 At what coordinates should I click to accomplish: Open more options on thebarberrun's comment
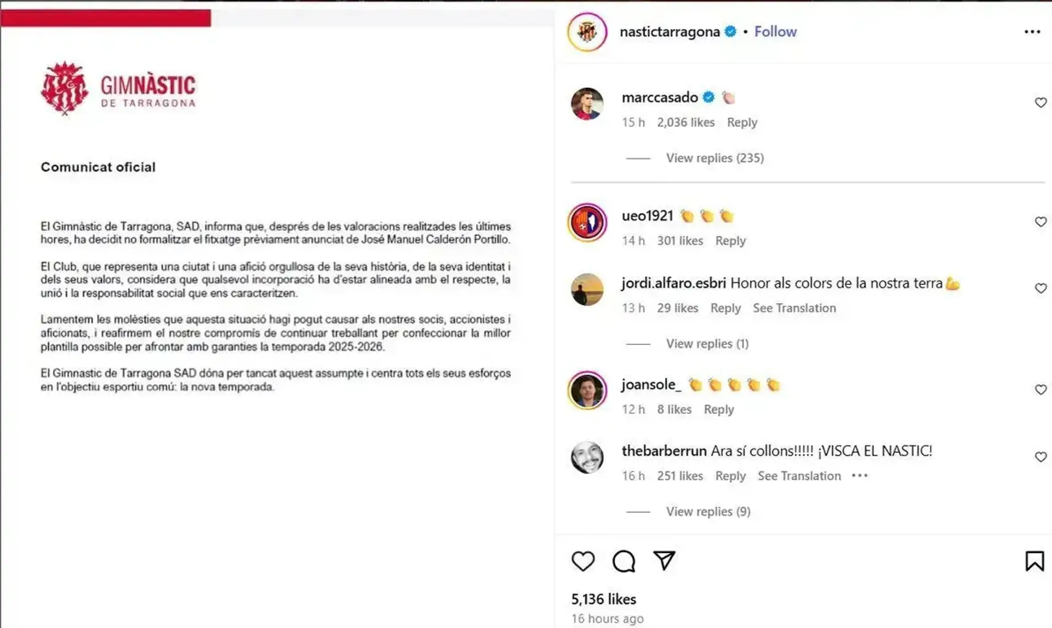860,476
